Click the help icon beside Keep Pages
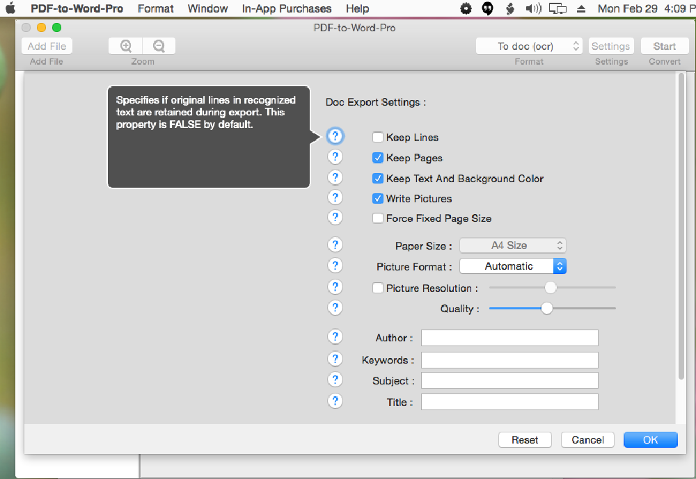This screenshot has width=696, height=479. coord(335,156)
